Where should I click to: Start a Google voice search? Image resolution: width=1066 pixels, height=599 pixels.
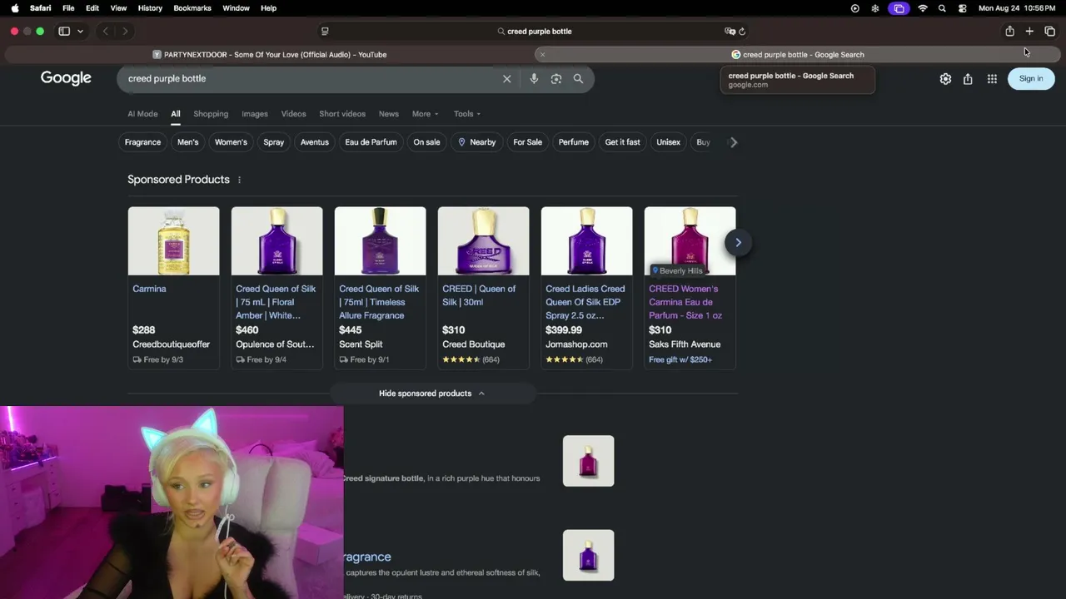pyautogui.click(x=534, y=79)
